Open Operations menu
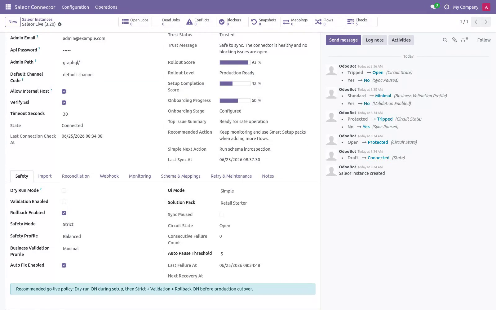This screenshot has width=496, height=310. point(106,7)
